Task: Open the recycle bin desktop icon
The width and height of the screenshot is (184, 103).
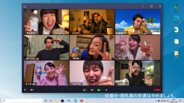Action: click(176, 8)
